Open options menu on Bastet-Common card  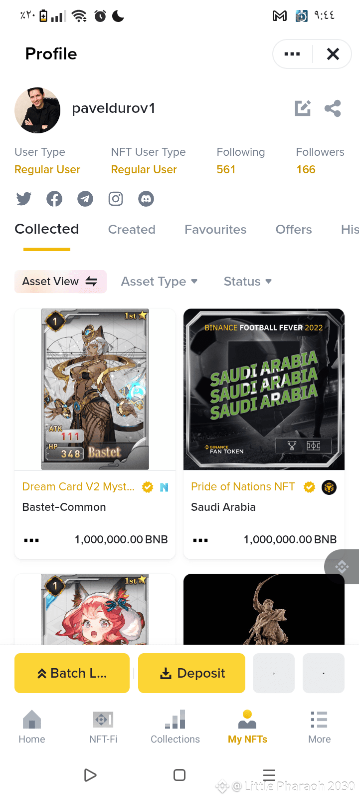pos(31,540)
